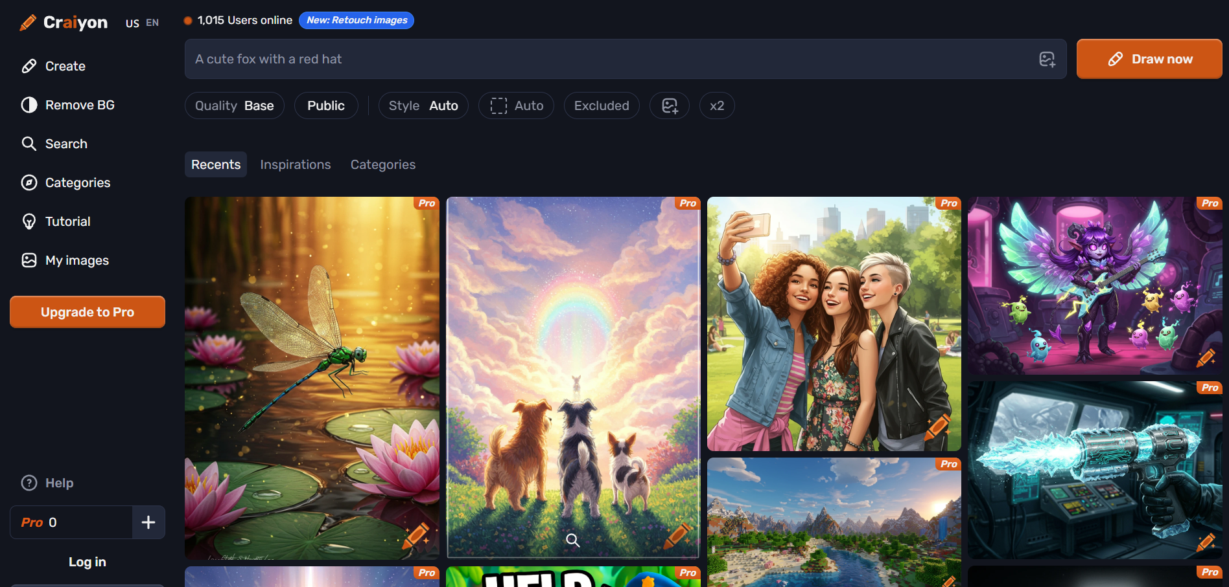Image resolution: width=1229 pixels, height=587 pixels.
Task: Toggle the Excluded words option
Action: (x=601, y=105)
